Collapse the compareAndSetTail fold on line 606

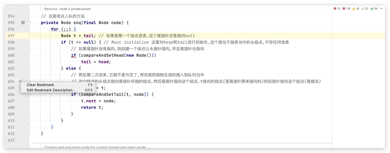click(x=29, y=94)
